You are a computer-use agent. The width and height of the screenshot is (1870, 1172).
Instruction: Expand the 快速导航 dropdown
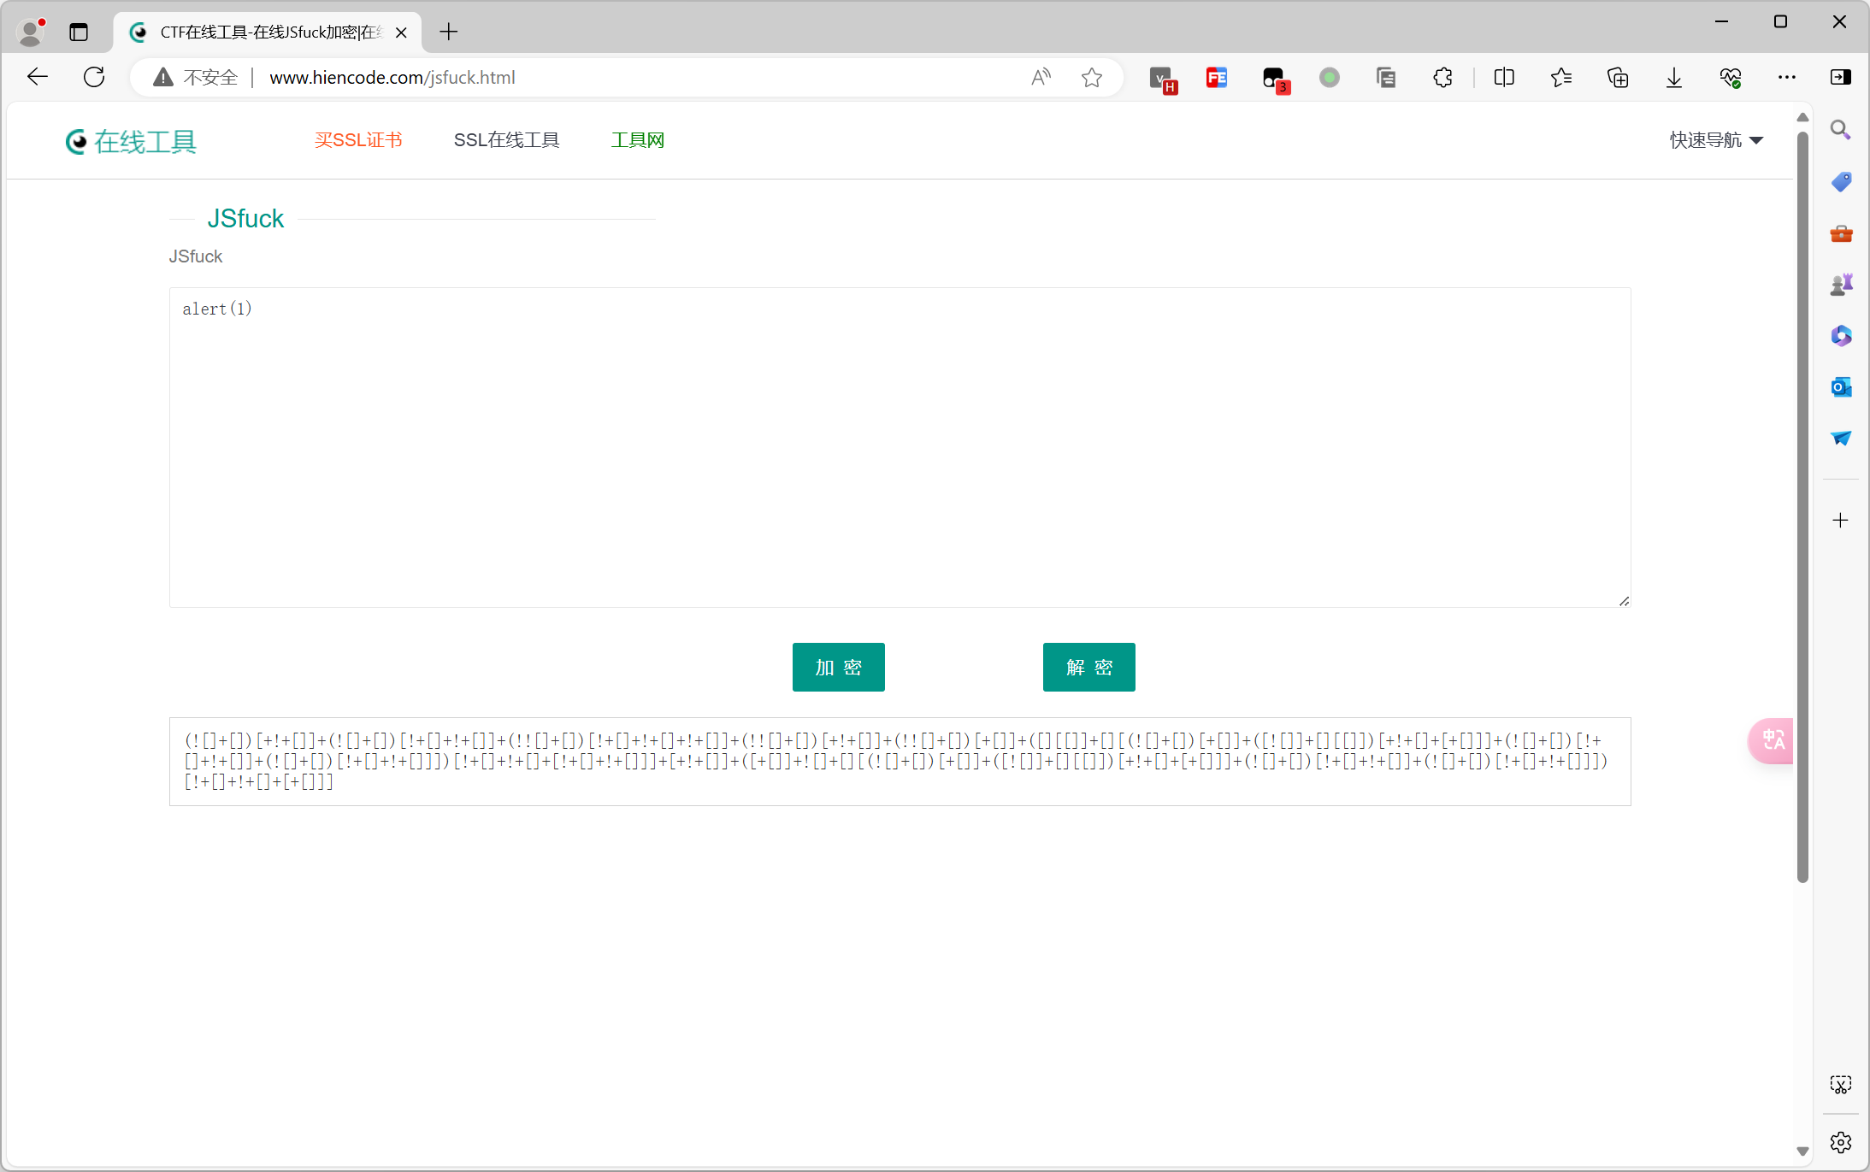point(1716,139)
